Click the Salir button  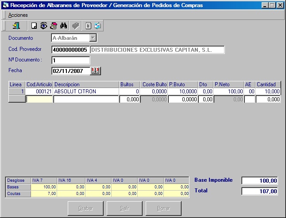coord(124,208)
